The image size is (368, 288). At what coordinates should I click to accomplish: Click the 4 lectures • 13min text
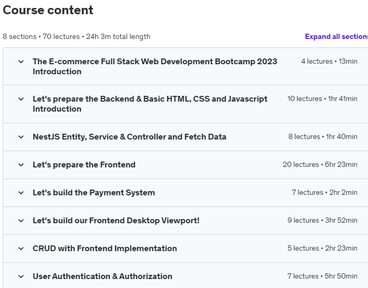point(329,62)
